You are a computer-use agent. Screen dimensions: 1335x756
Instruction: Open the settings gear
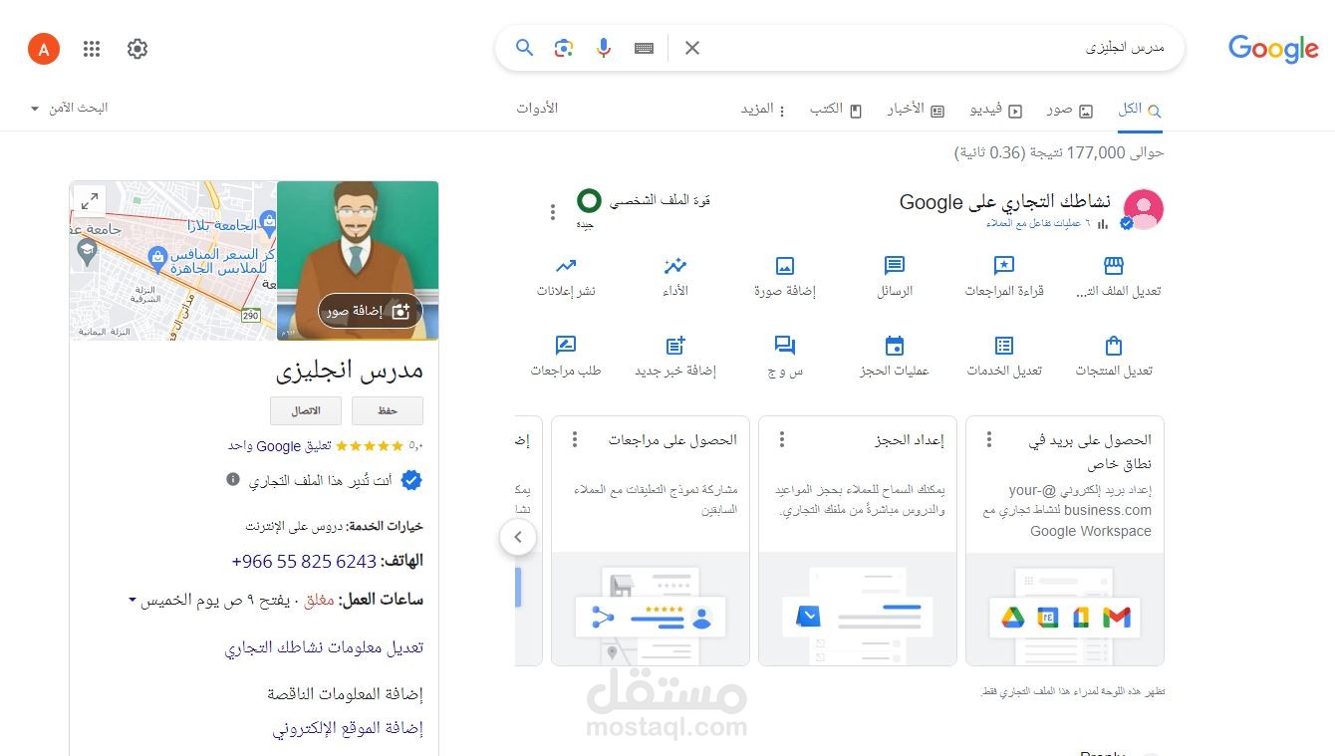tap(137, 49)
